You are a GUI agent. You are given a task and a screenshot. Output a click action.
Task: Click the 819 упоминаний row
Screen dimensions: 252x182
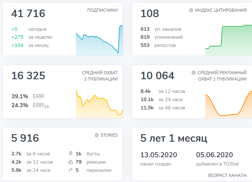tap(162, 37)
